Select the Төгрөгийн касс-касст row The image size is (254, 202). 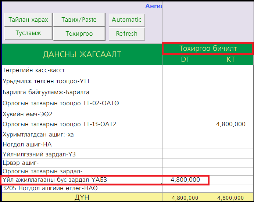[82, 70]
